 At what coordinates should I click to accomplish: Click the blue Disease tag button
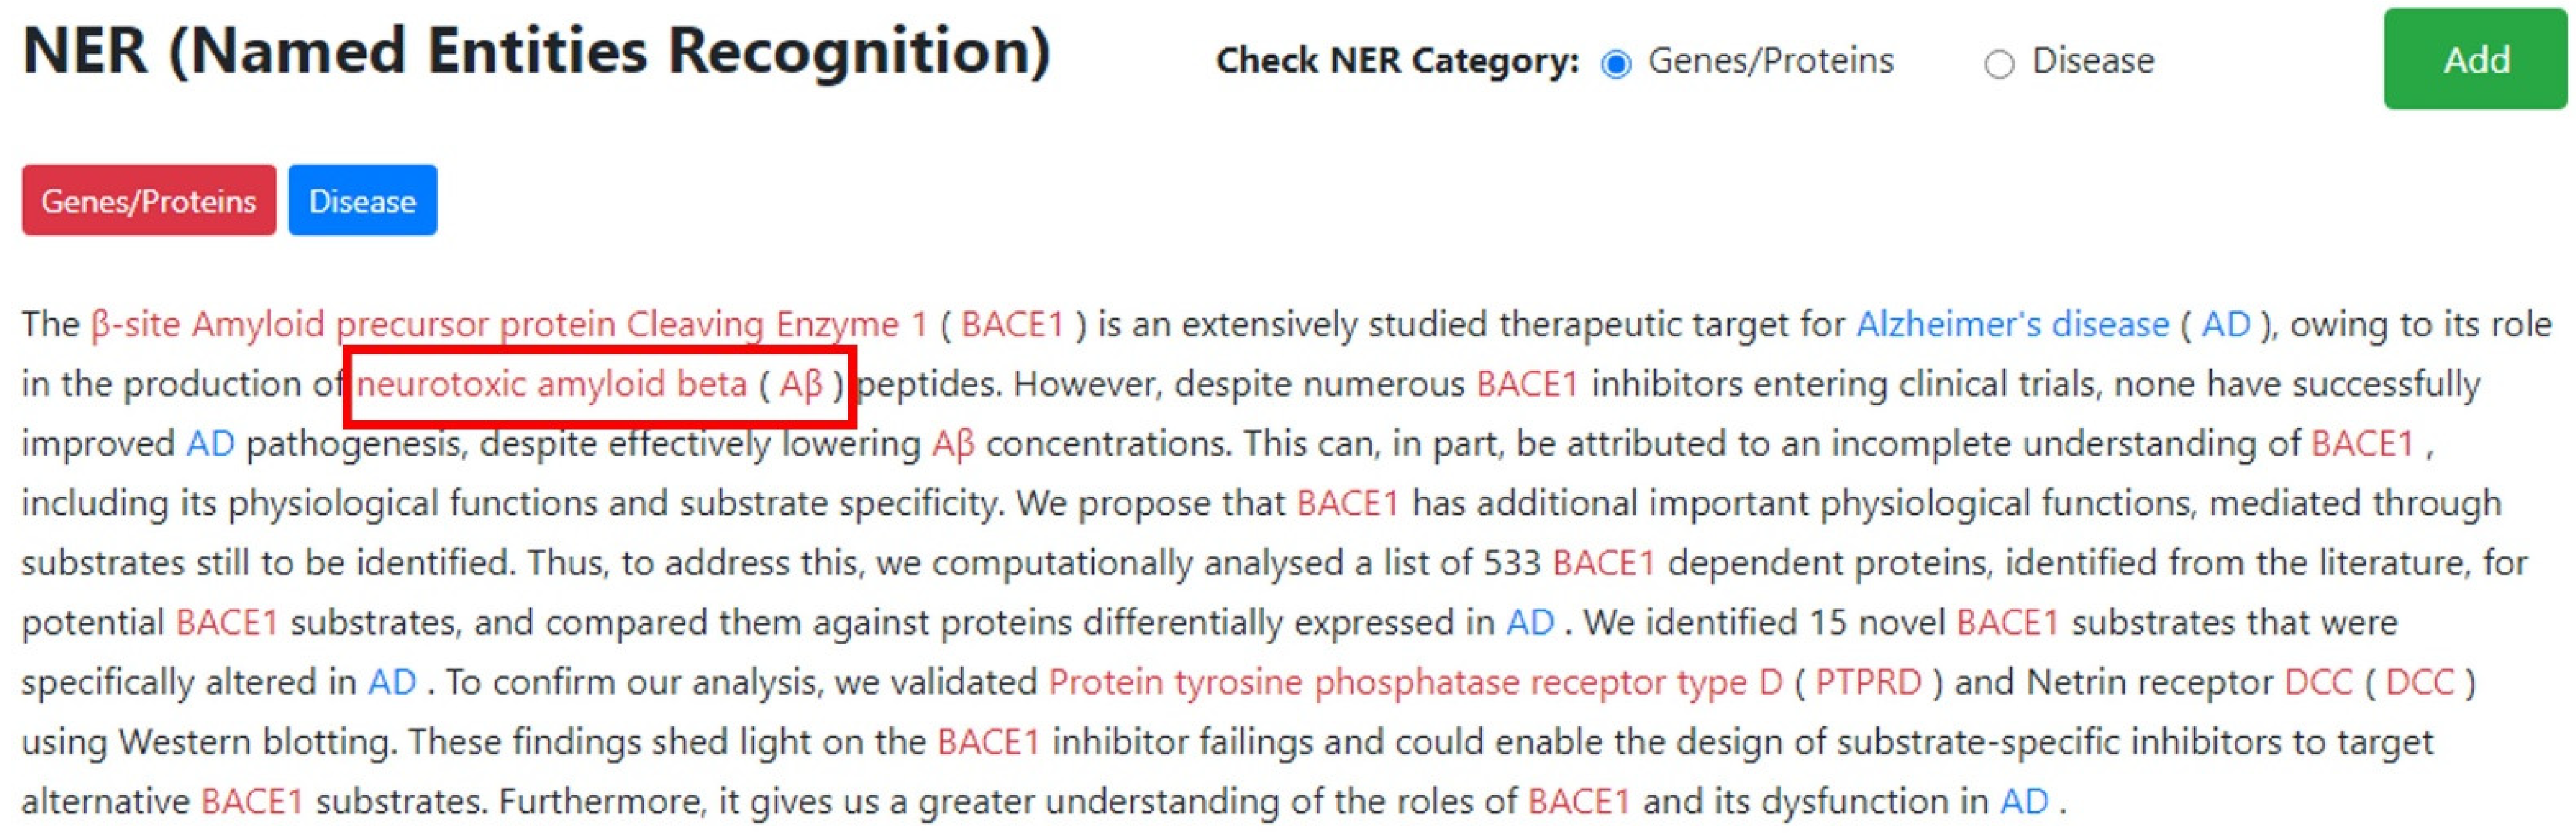[362, 201]
